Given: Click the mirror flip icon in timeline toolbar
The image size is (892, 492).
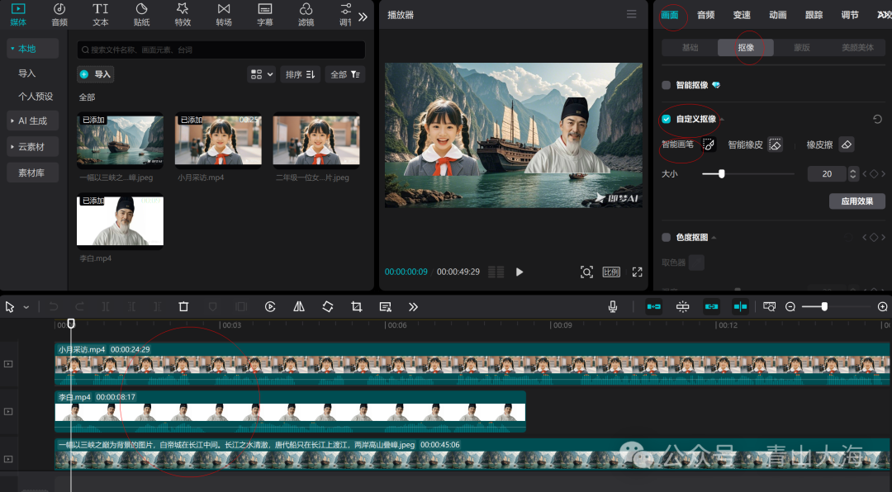Looking at the screenshot, I should click(299, 306).
